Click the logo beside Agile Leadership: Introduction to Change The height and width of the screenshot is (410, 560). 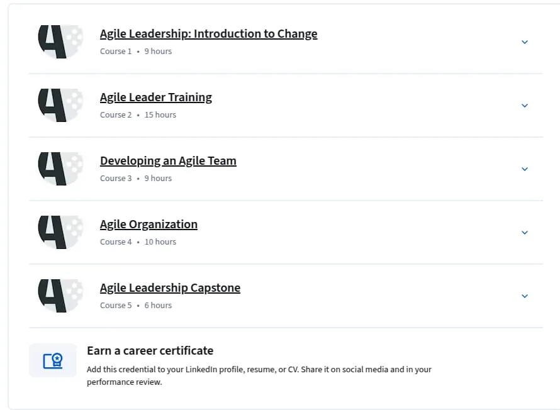[60, 42]
